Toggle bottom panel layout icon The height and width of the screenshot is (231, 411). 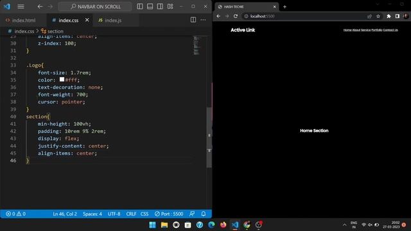(150, 6)
